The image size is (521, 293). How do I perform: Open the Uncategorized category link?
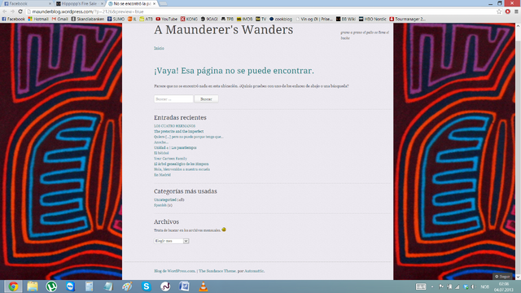[x=164, y=199]
